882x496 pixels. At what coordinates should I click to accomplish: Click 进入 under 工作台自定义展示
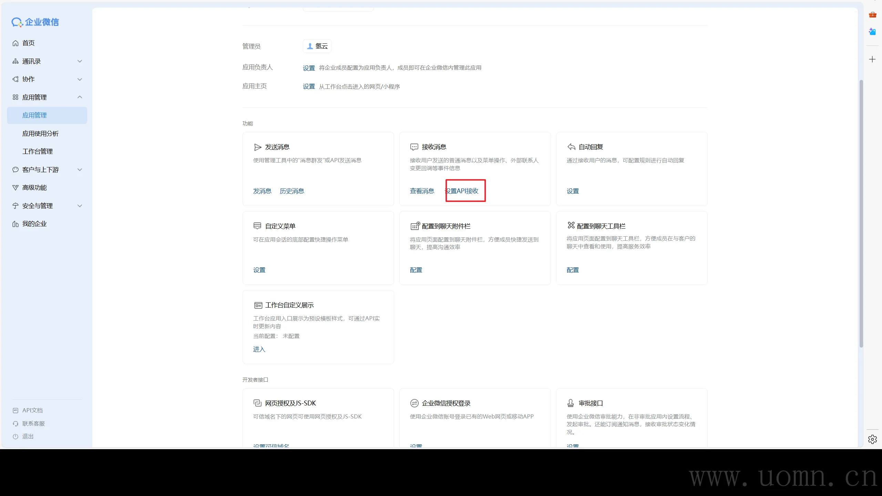click(x=259, y=349)
